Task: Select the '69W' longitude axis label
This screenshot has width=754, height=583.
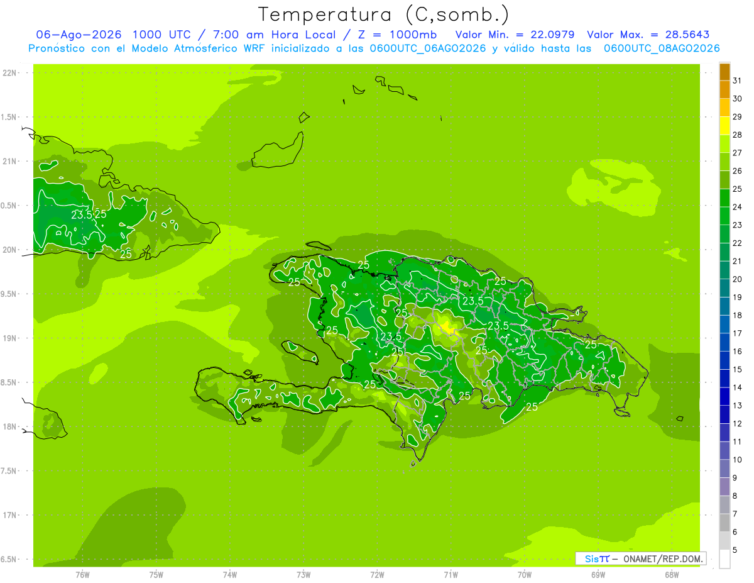Action: pos(598,574)
